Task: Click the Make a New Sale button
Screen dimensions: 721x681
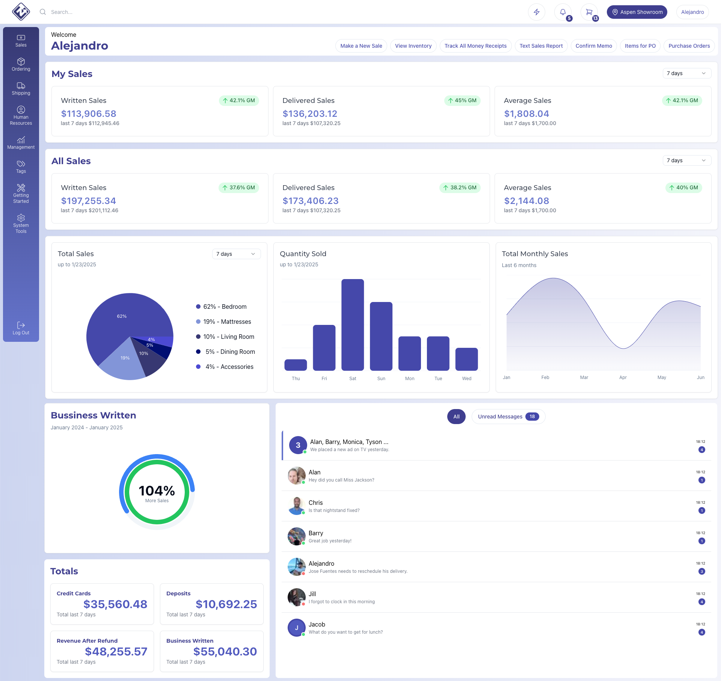Action: coord(361,46)
